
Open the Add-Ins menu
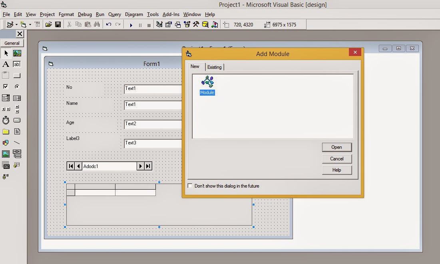point(171,14)
